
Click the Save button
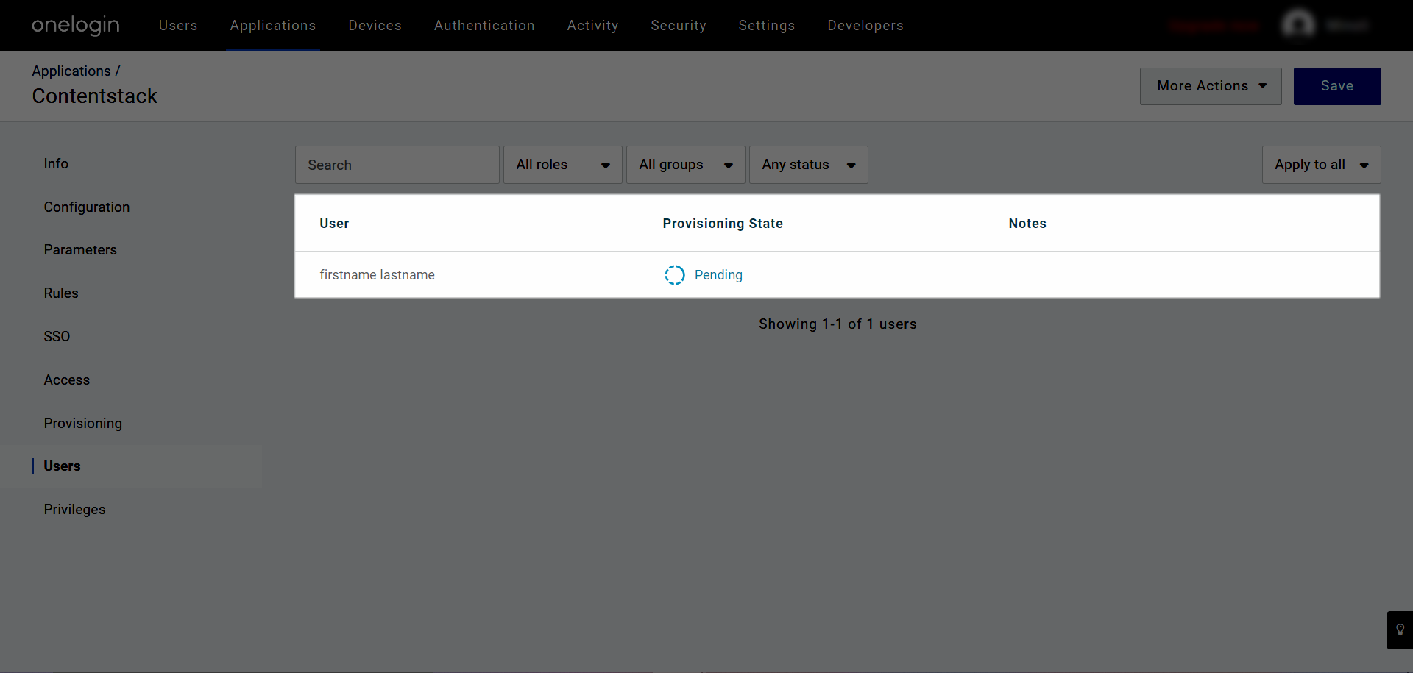coord(1337,86)
